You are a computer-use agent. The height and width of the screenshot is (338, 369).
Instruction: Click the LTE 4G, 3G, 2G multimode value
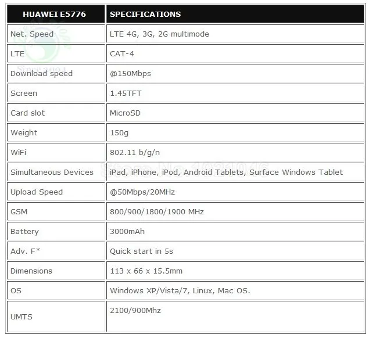pos(159,34)
